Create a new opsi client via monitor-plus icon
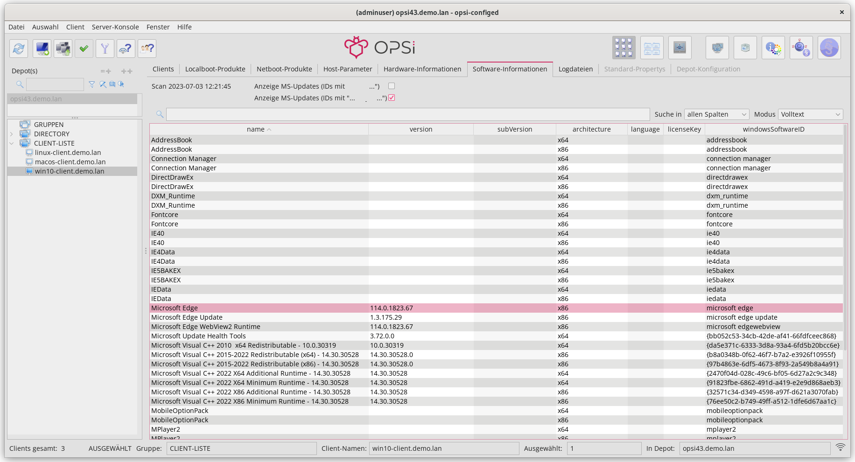Viewport: 855px width, 462px height. [x=42, y=49]
